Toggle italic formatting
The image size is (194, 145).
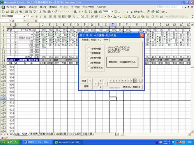pyautogui.click(x=41, y=17)
